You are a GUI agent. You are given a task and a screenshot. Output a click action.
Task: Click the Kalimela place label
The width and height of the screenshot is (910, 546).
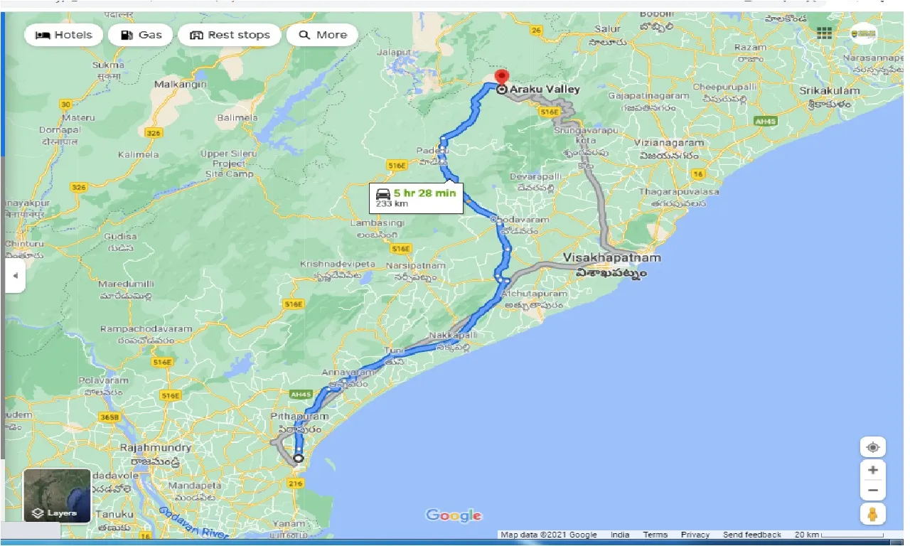click(x=139, y=154)
